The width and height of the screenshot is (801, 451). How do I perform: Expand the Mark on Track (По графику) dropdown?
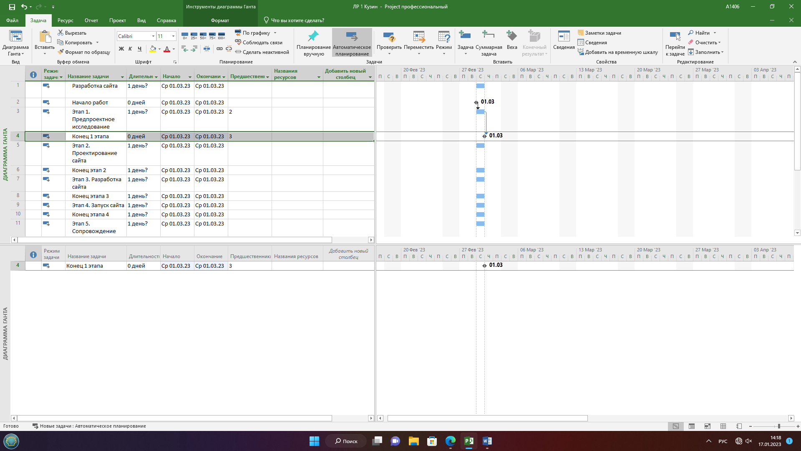point(275,33)
